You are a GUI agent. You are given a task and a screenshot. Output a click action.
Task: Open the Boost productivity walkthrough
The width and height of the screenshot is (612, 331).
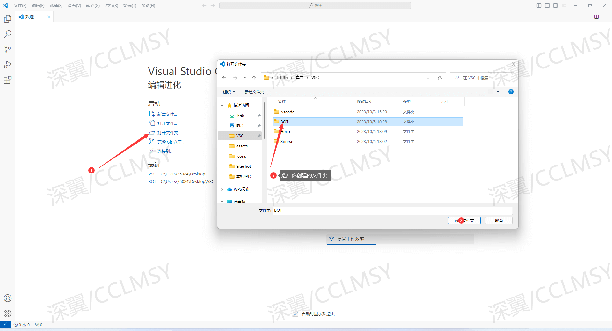pyautogui.click(x=400, y=239)
